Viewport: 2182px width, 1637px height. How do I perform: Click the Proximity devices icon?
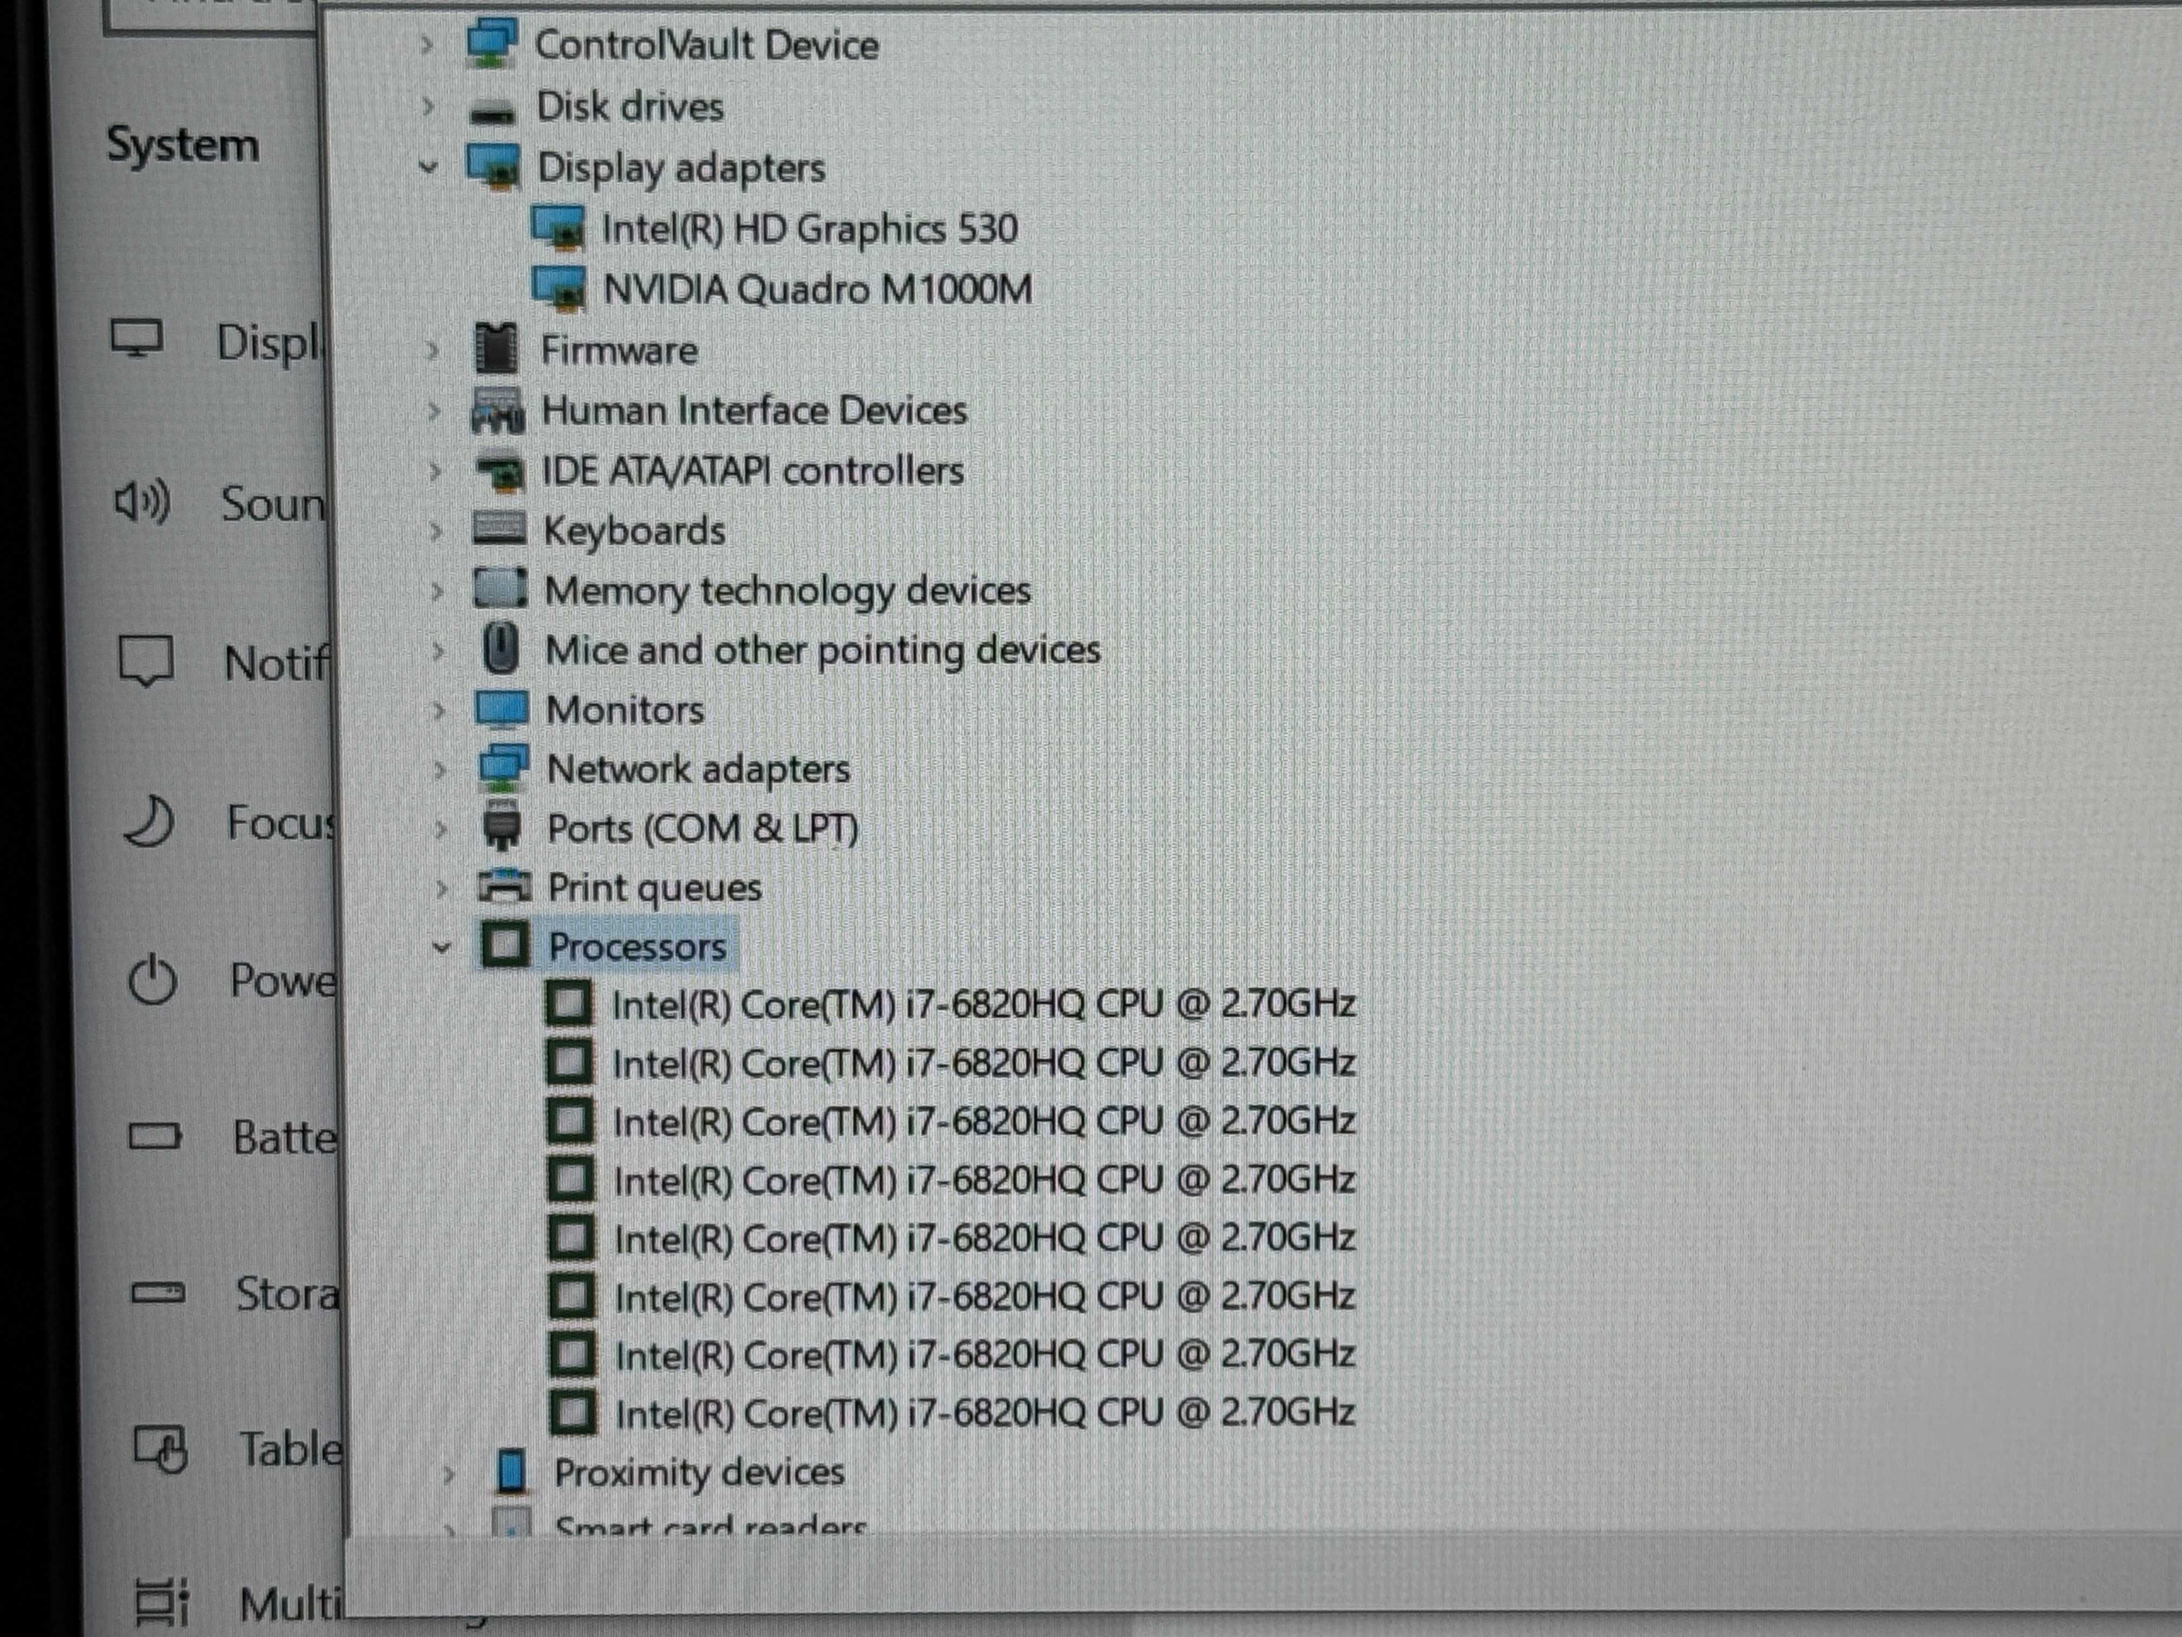pos(511,1470)
